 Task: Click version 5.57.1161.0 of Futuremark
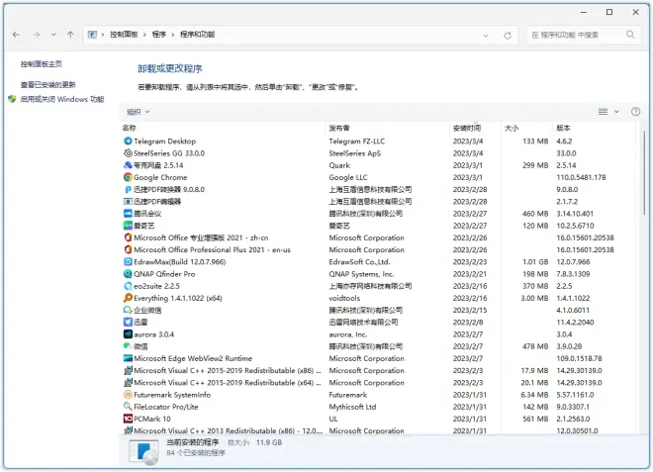575,395
